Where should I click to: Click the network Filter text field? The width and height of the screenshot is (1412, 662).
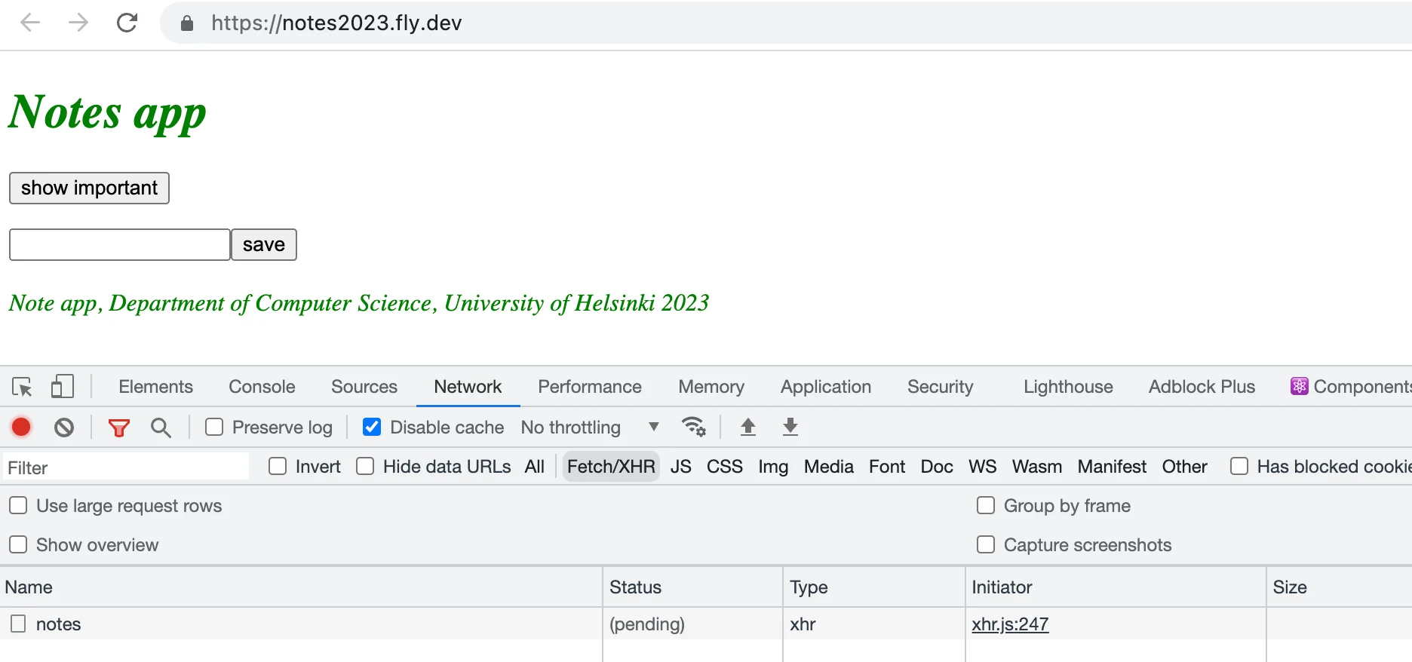(126, 467)
